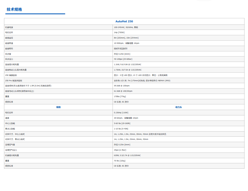Click the 1Hp [750W] value
This screenshot has height=191, width=248.
(x=119, y=33)
